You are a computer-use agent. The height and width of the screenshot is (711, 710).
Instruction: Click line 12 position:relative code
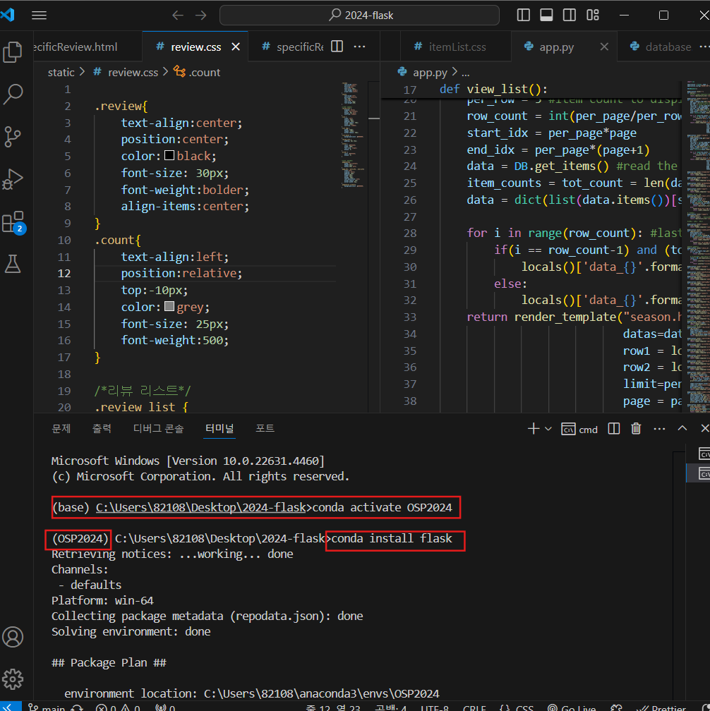(181, 273)
